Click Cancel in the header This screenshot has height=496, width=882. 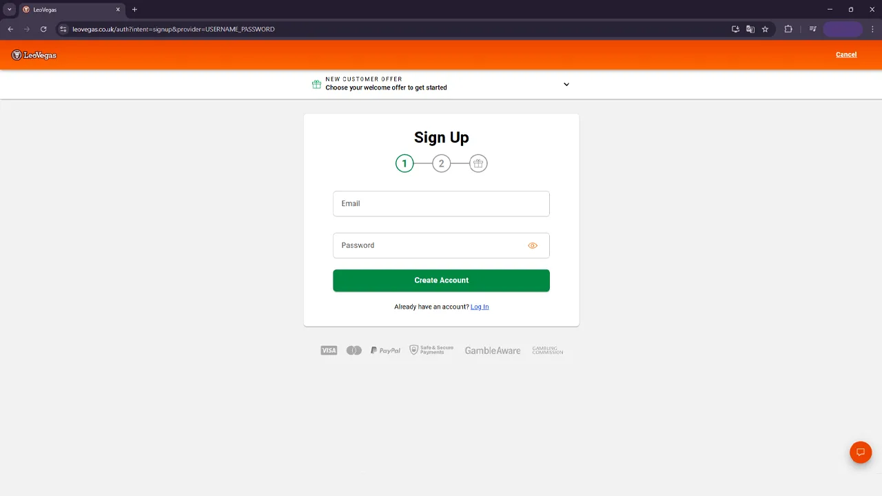tap(846, 54)
